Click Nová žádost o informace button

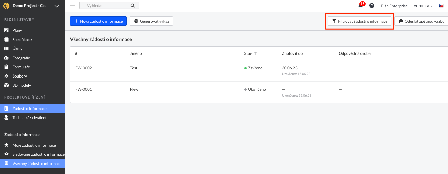[x=98, y=21]
